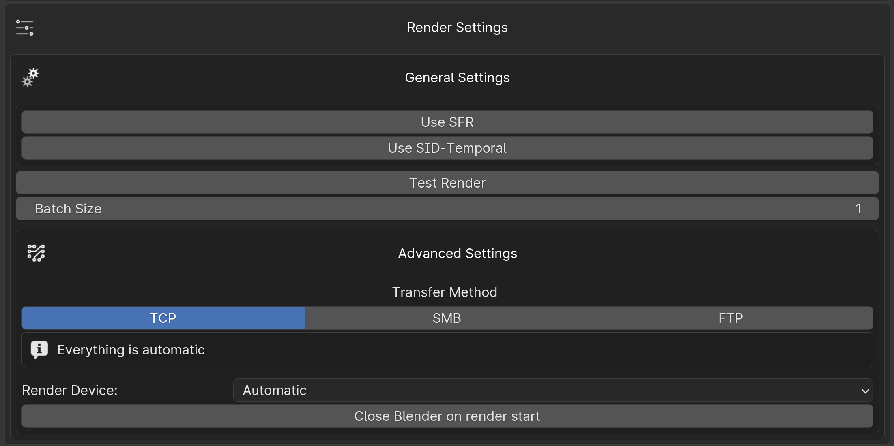This screenshot has width=894, height=446.
Task: Switch transfer method to SMB
Action: tap(447, 318)
